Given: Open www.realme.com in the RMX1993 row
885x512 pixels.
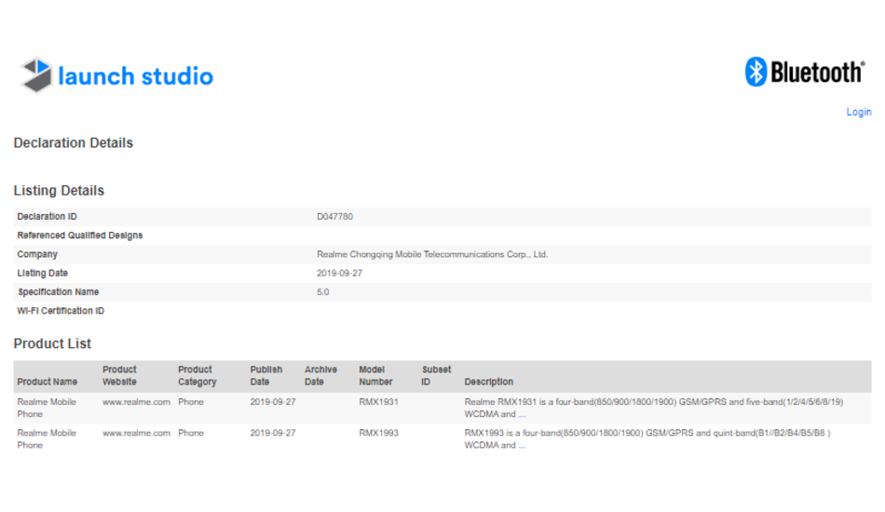Looking at the screenshot, I should point(136,433).
